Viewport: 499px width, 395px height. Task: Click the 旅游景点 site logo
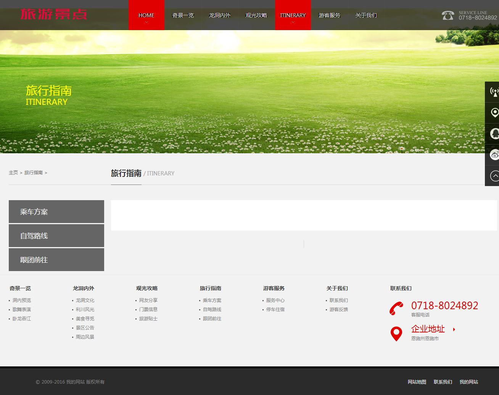pos(54,14)
